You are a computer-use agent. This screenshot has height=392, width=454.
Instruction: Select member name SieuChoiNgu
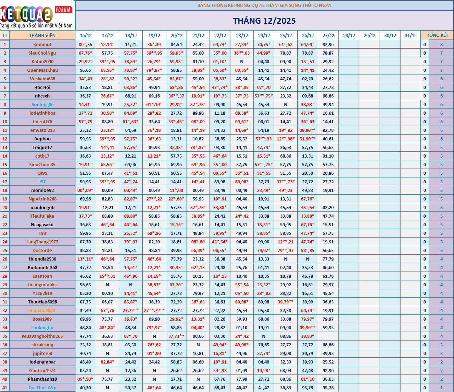42,53
